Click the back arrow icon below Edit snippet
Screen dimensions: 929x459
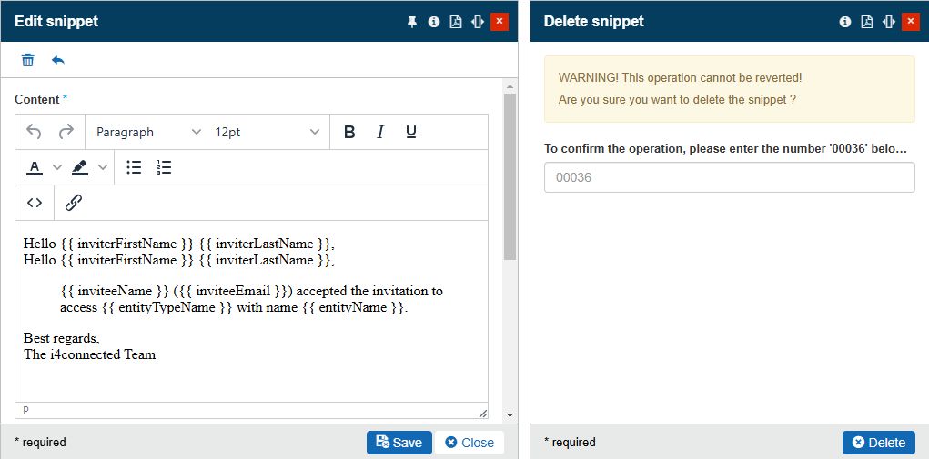58,60
